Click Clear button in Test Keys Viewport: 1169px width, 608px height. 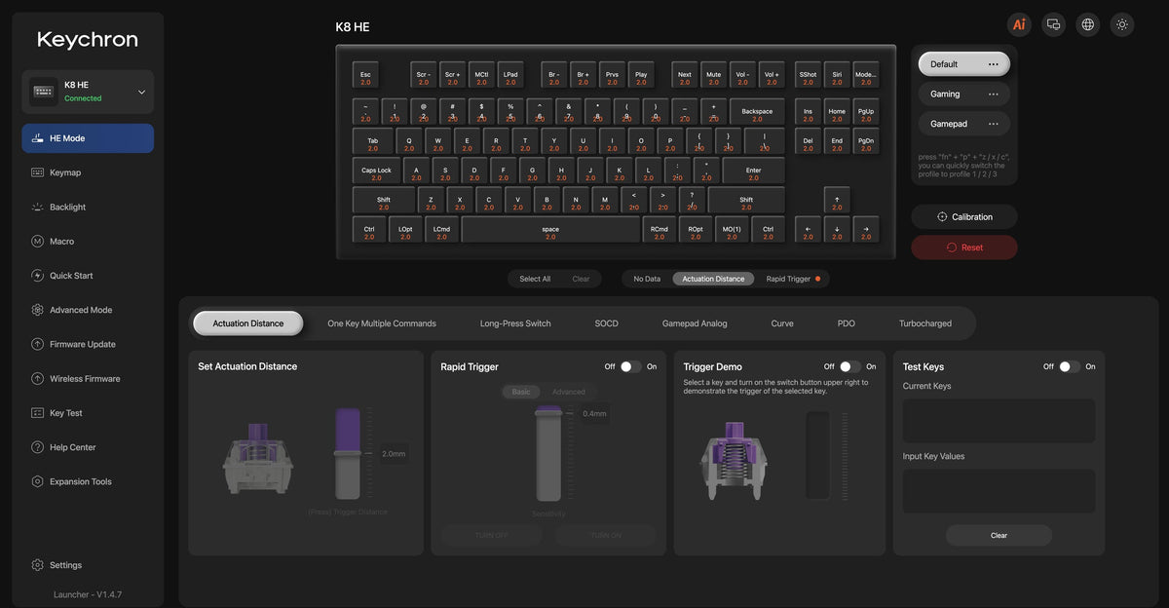point(999,535)
